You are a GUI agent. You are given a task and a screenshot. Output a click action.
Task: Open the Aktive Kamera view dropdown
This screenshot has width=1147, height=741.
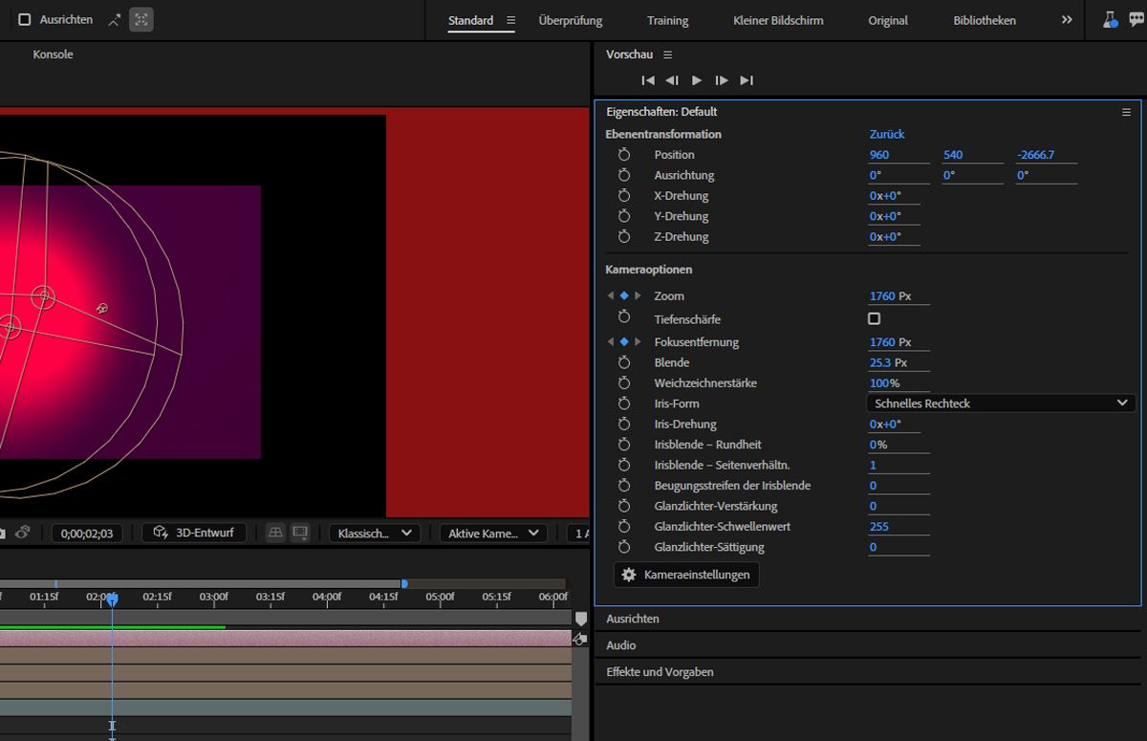492,534
